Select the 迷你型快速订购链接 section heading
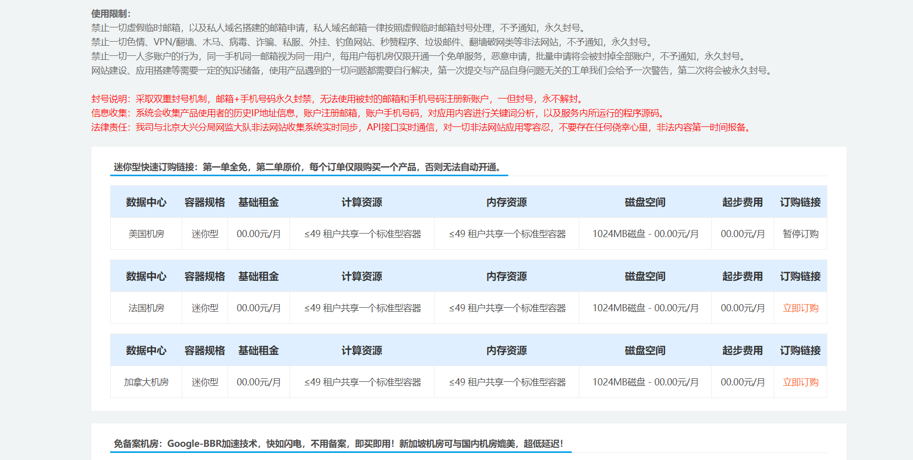 tap(308, 167)
